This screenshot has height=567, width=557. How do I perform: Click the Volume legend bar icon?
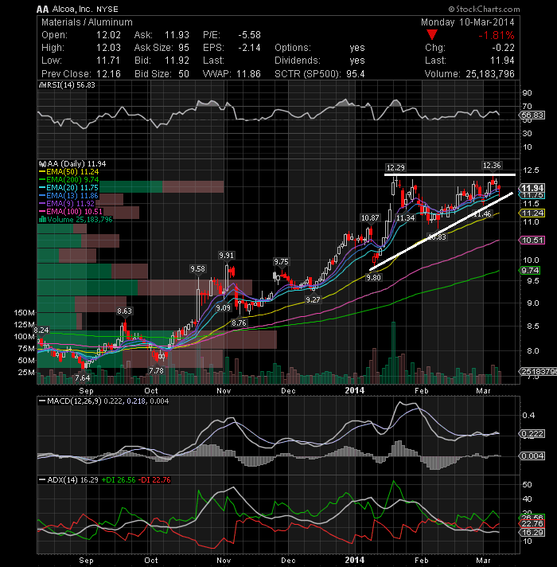42,220
